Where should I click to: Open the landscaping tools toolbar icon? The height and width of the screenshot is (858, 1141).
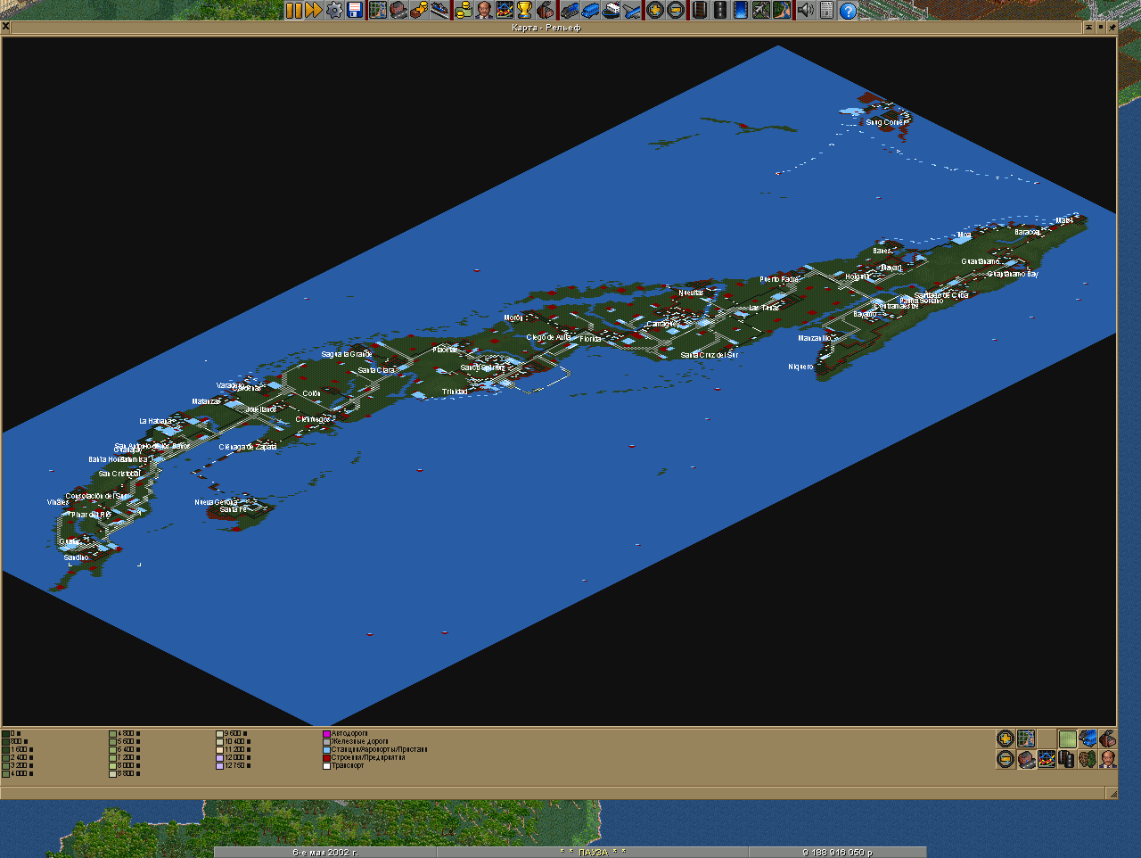782,10
